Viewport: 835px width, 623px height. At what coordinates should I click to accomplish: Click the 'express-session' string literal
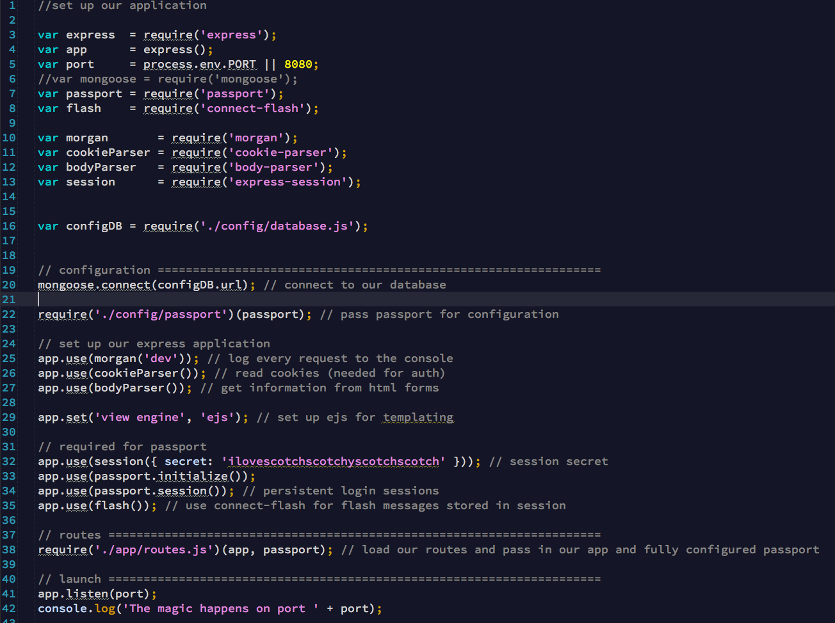click(288, 182)
